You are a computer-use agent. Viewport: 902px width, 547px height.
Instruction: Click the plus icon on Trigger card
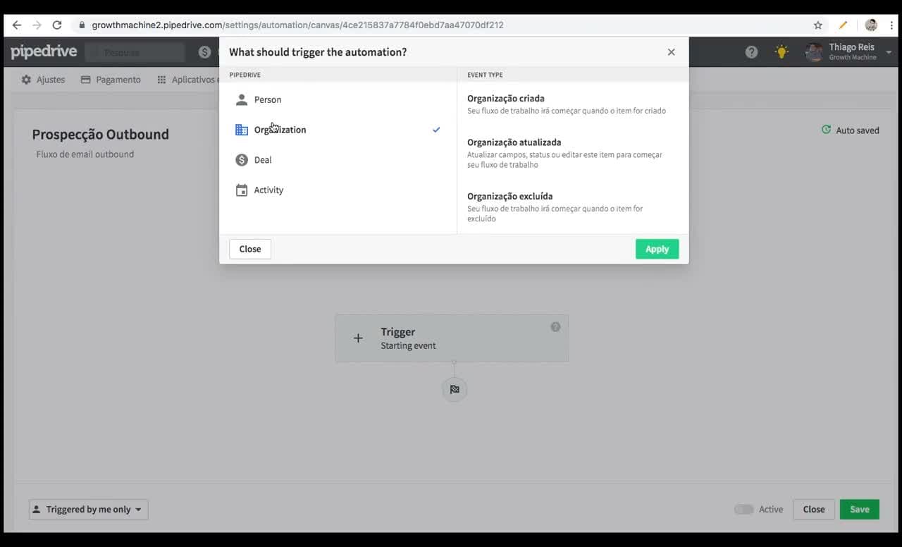(x=358, y=338)
